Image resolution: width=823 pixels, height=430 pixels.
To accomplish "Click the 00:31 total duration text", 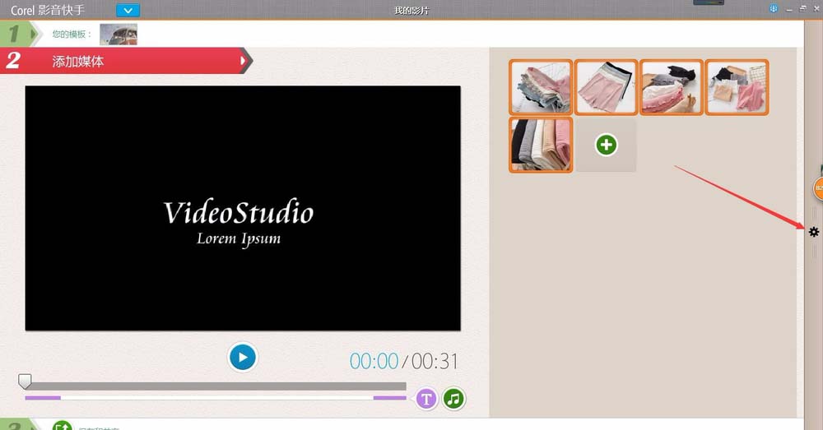I will pyautogui.click(x=435, y=361).
